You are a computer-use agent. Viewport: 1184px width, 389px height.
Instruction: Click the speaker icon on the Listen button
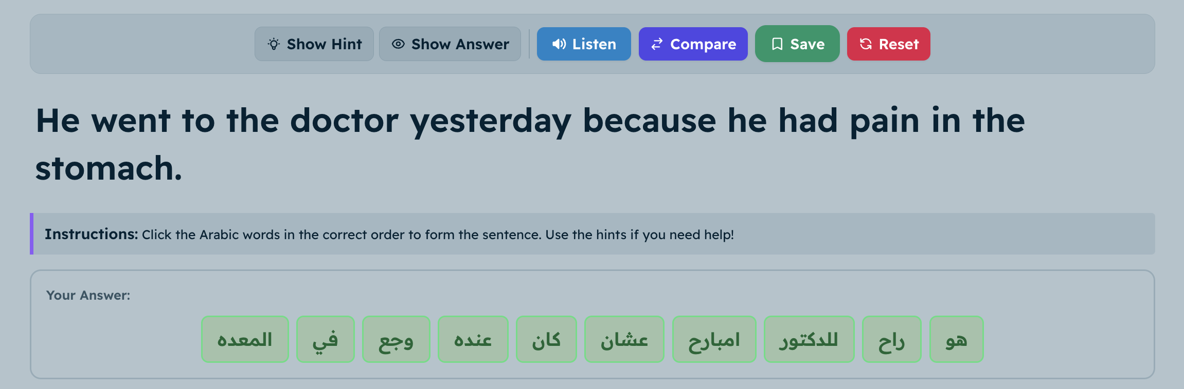(x=559, y=44)
